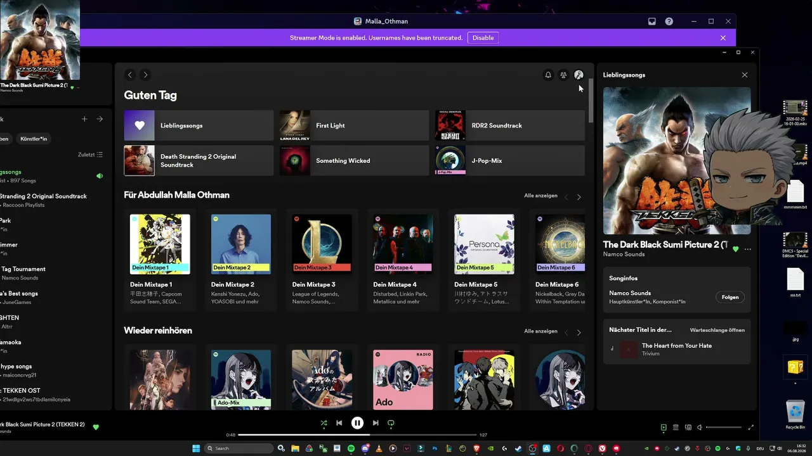Show all in Wieder reinhören
Image resolution: width=812 pixels, height=456 pixels.
click(540, 331)
